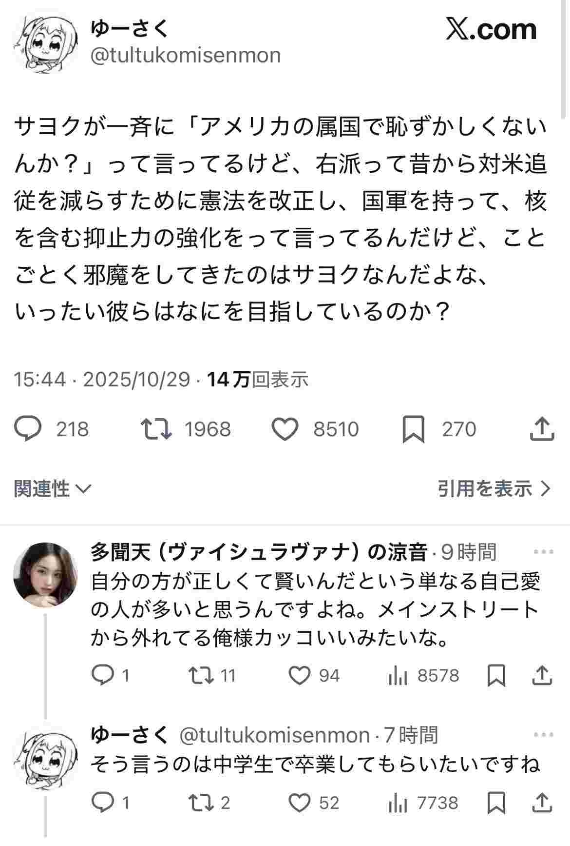Open the 関連性 sort dropdown
Viewport: 570px width, 846px height.
coord(52,488)
